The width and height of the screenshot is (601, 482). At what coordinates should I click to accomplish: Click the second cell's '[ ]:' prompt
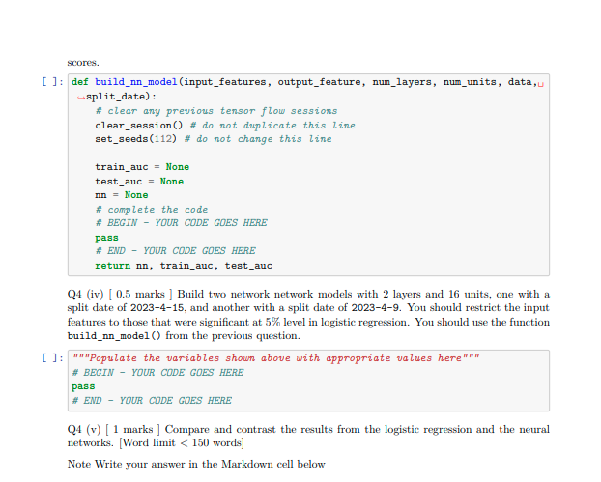52,357
